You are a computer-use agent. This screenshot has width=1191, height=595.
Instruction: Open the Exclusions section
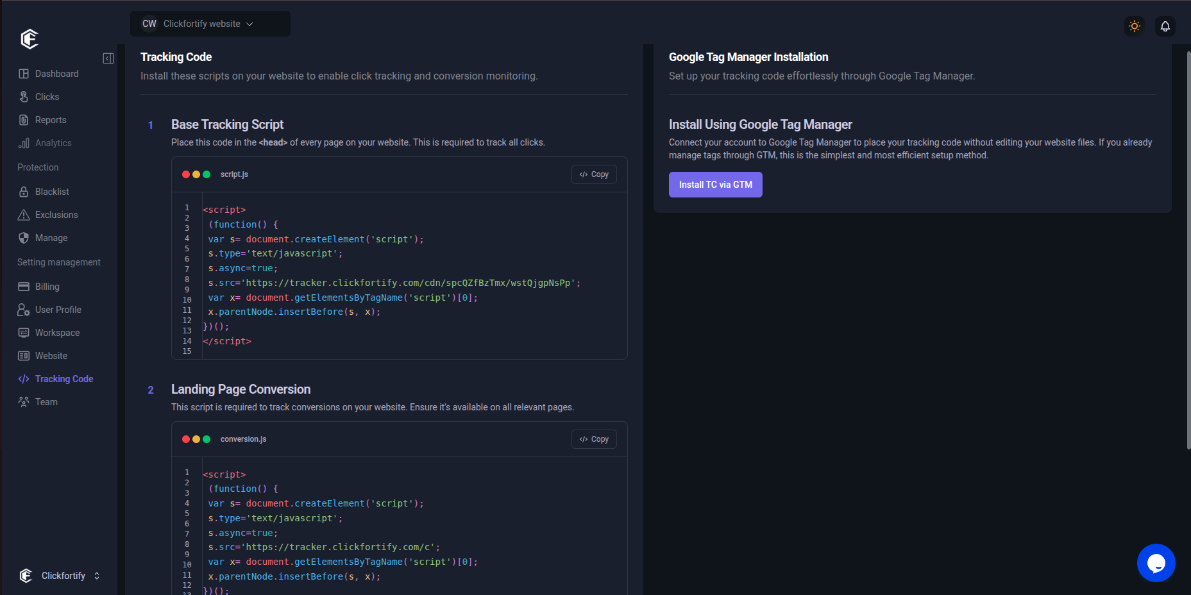click(56, 214)
